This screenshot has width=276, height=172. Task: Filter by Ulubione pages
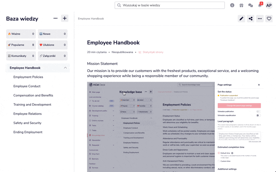click(52, 45)
